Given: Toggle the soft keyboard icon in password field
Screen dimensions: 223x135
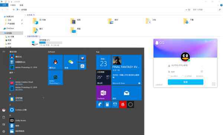Looking at the screenshot, I should click(202, 71).
